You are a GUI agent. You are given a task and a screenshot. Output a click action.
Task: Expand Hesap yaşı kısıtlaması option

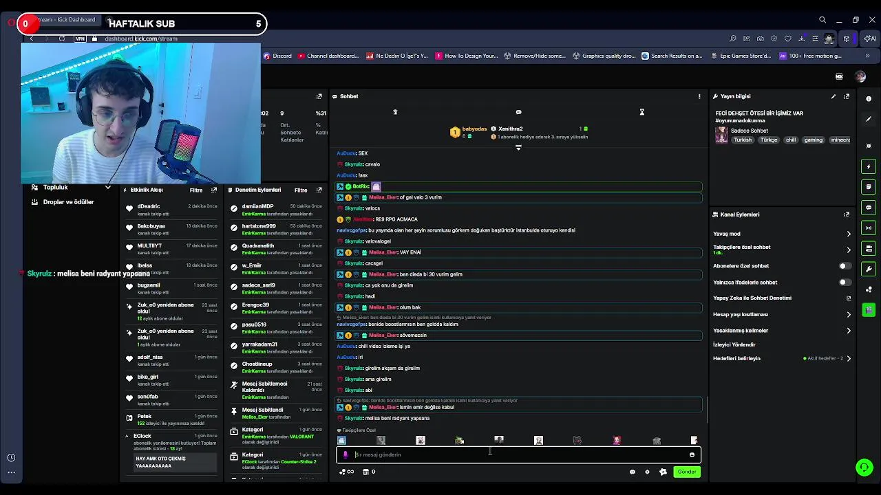[848, 314]
